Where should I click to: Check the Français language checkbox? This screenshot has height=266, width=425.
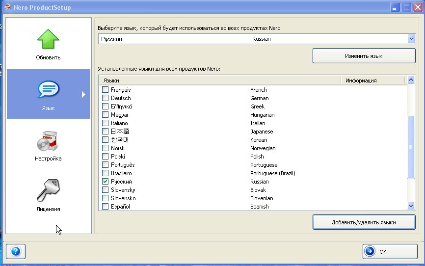tap(105, 89)
